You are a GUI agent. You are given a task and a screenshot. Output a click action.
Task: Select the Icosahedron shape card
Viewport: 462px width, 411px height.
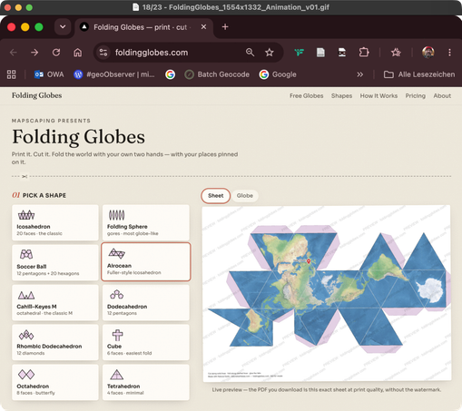point(55,222)
